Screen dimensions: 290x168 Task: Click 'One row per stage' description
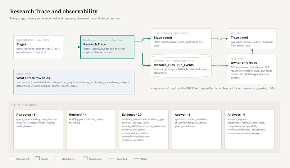click(180, 71)
